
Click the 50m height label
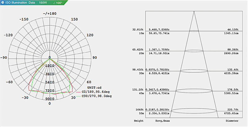point(141,113)
